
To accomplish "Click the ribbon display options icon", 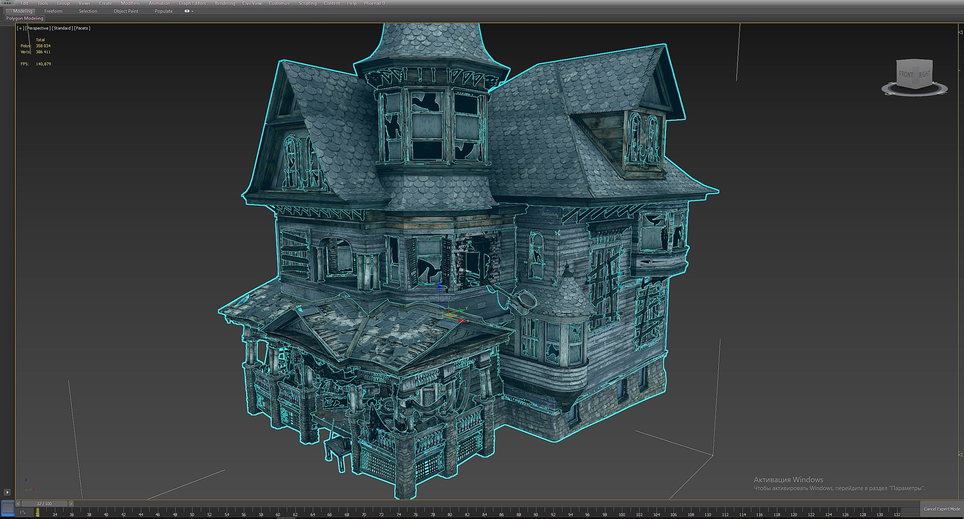I will pos(187,11).
